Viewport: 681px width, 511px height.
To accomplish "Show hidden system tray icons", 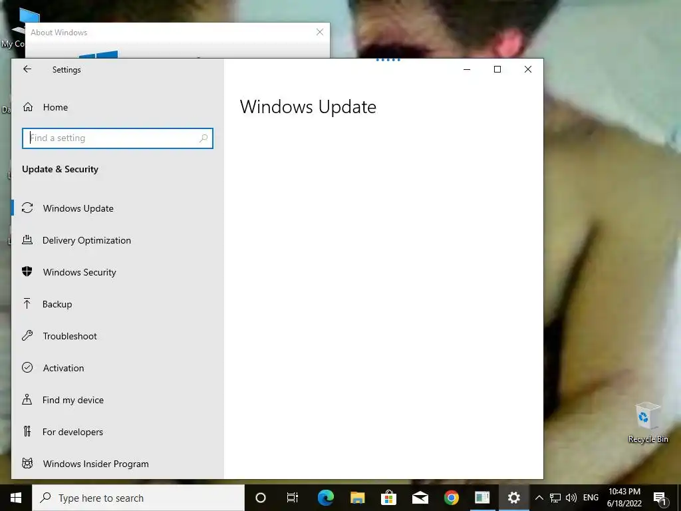I will [539, 498].
